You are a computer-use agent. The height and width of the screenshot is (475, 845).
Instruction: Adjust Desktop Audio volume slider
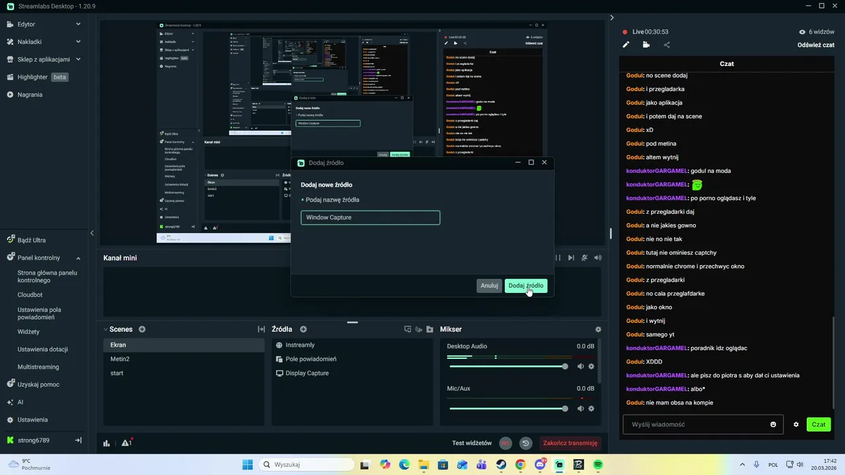(508, 366)
